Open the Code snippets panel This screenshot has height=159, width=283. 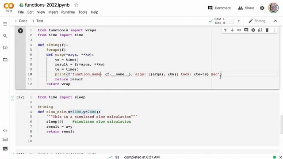click(x=5, y=131)
